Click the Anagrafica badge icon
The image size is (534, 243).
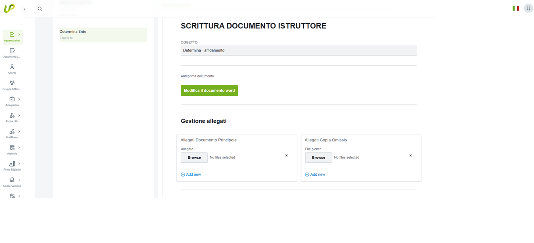12,99
